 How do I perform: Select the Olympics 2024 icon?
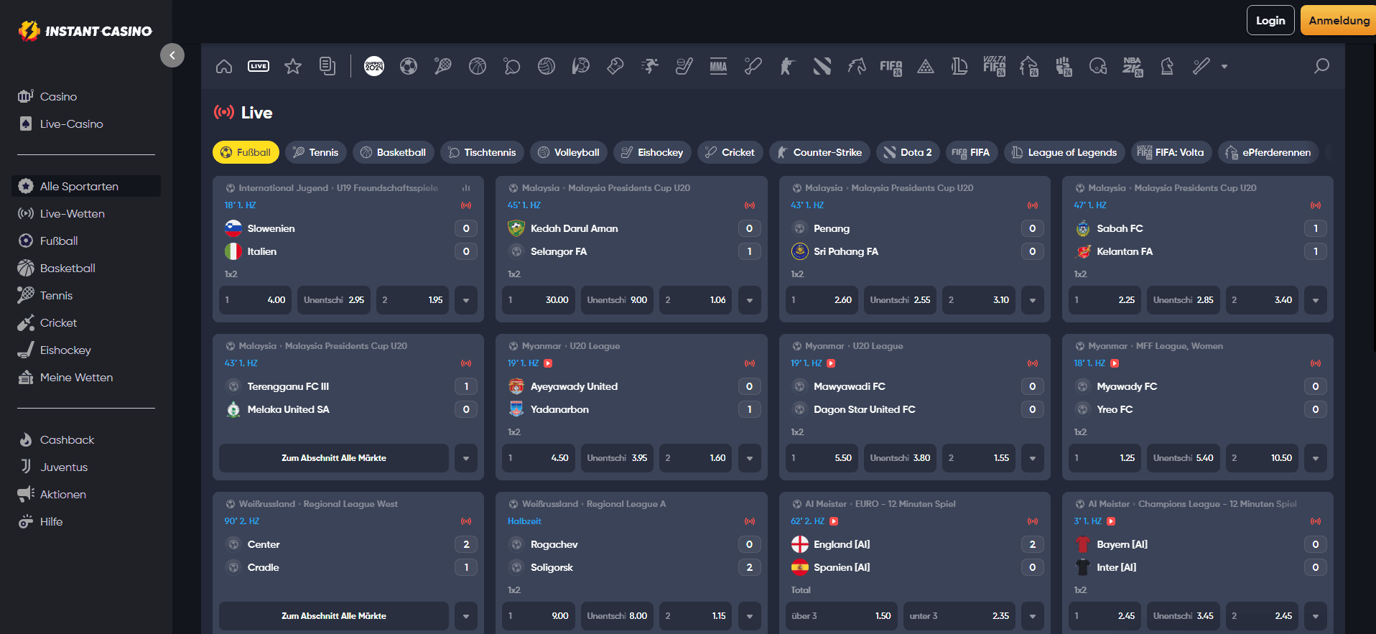[x=374, y=67]
